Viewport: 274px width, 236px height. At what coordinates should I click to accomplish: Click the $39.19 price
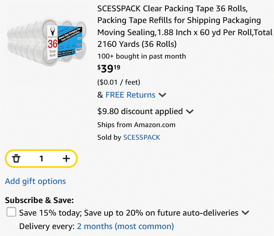pyautogui.click(x=109, y=69)
